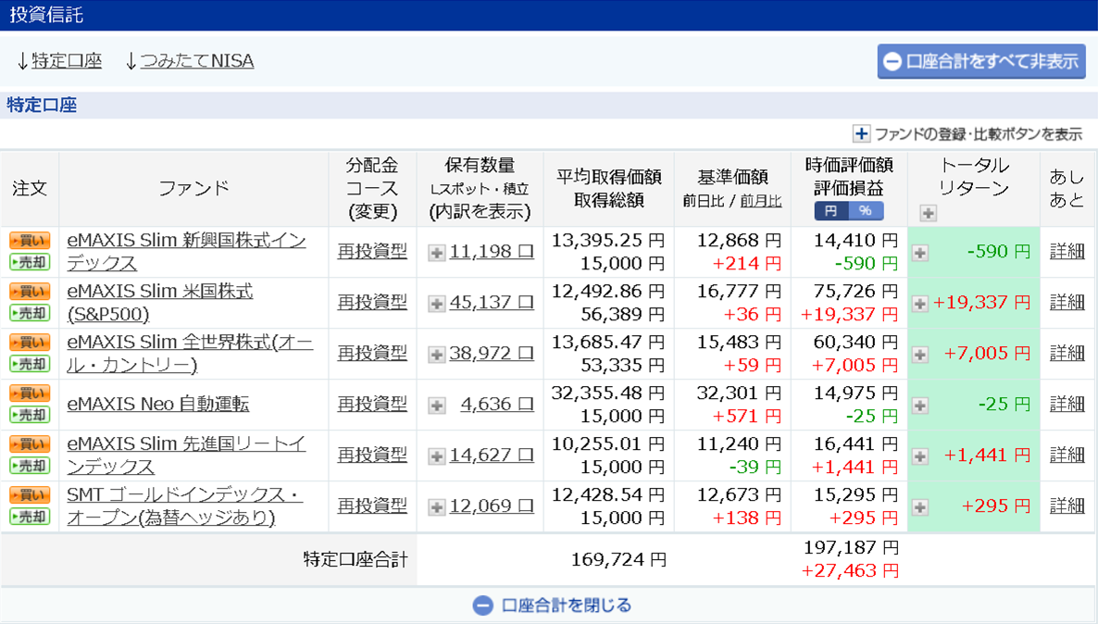Collapse totals with 口座合計を閉じる
The image size is (1098, 624).
coord(553,605)
